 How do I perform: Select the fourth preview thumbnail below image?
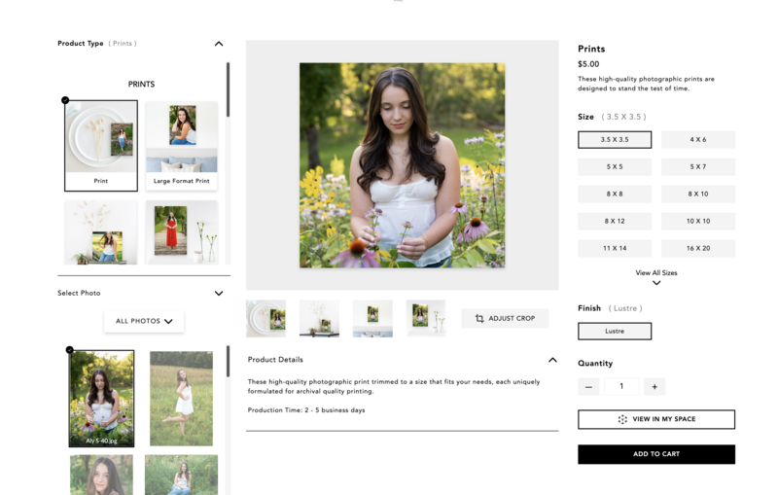tap(425, 318)
